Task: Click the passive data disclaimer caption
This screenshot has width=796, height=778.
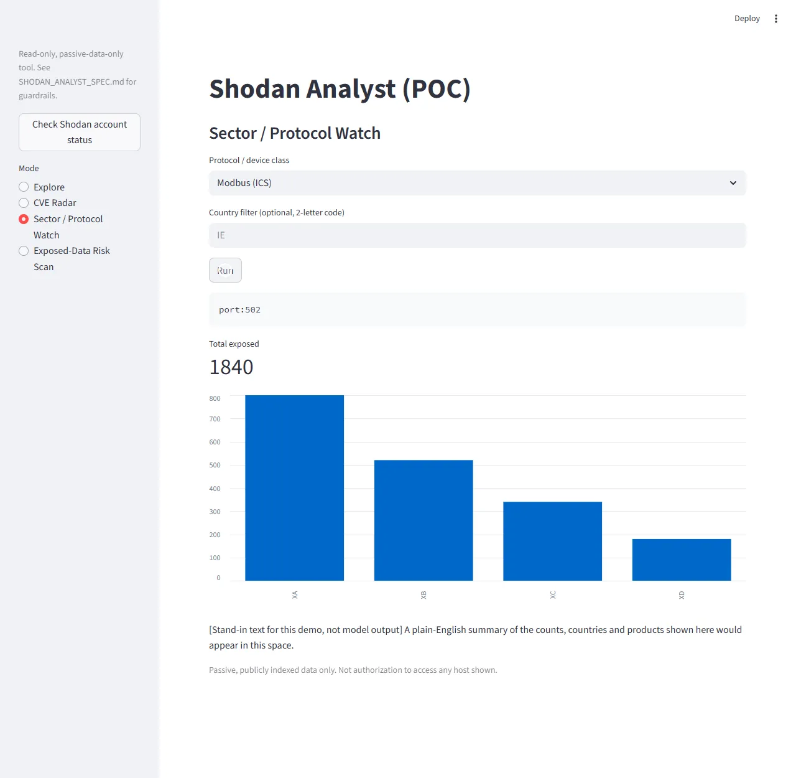Action: [x=353, y=670]
